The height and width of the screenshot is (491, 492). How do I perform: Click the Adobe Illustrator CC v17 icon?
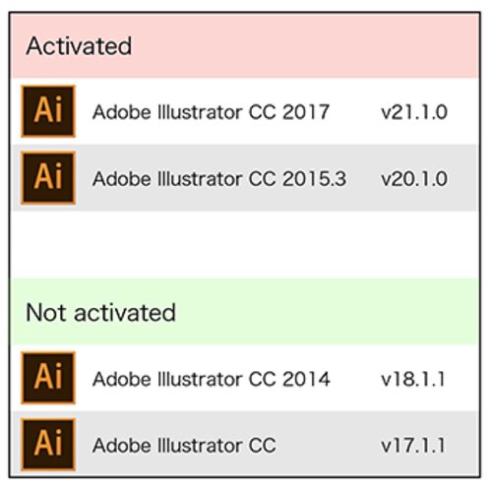click(x=48, y=445)
